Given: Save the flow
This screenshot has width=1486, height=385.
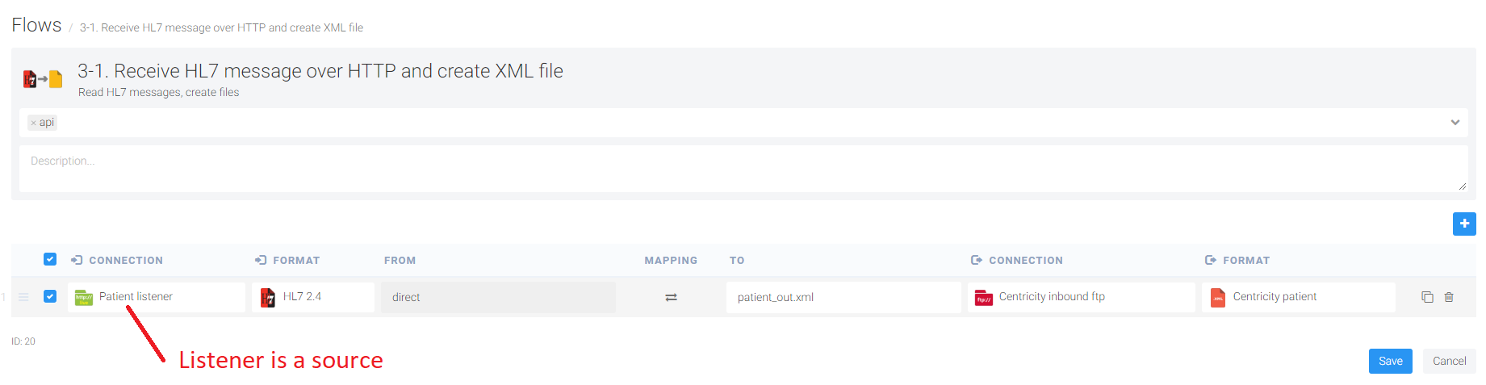Looking at the screenshot, I should coord(1390,361).
